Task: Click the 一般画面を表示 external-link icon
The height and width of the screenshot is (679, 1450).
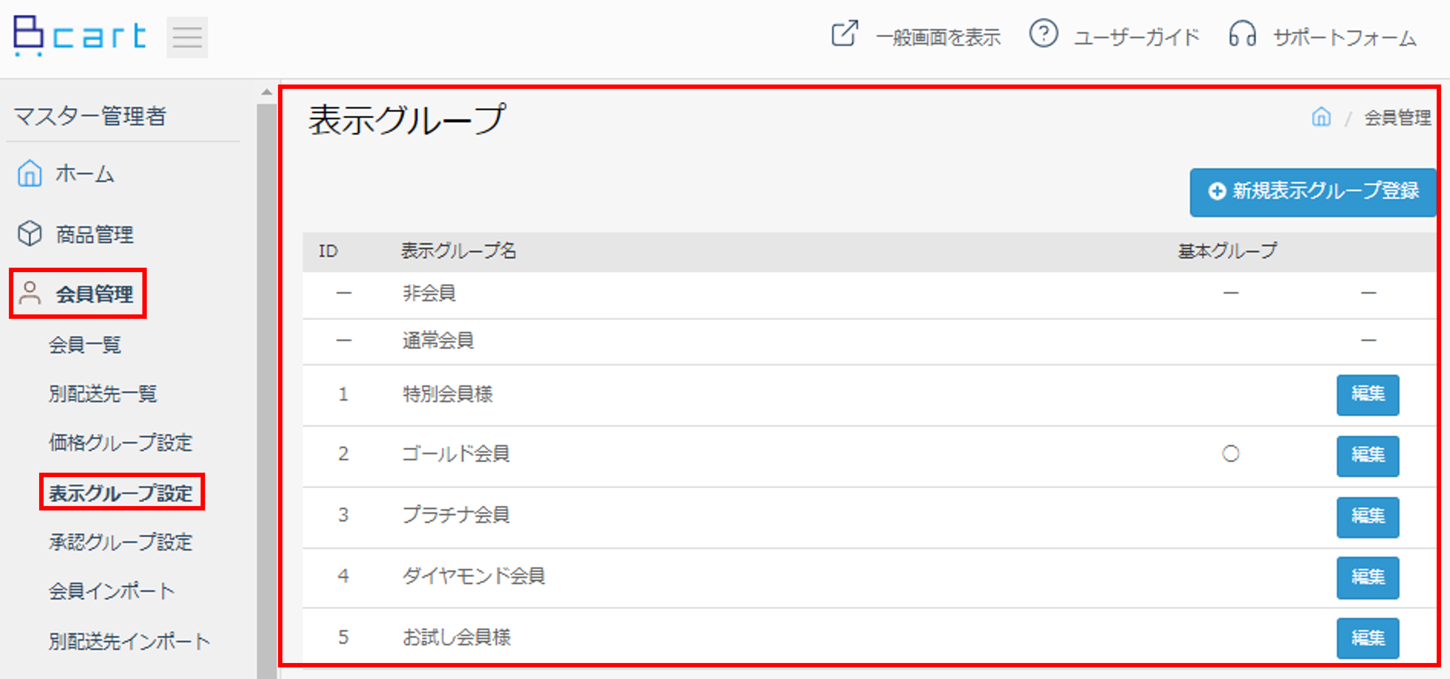Action: (x=844, y=34)
